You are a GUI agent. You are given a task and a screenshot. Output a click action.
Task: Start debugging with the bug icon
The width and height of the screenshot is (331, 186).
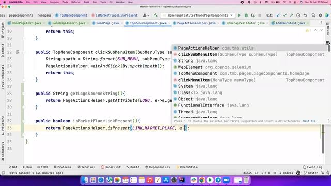tap(246, 16)
